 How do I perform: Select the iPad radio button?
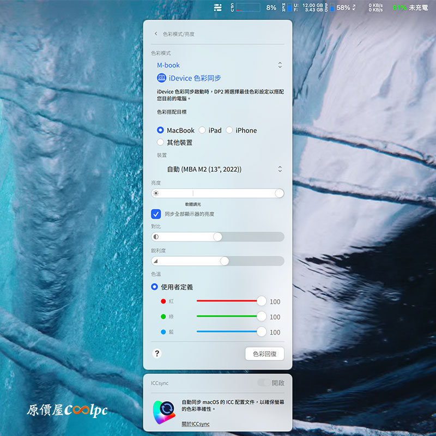[202, 130]
